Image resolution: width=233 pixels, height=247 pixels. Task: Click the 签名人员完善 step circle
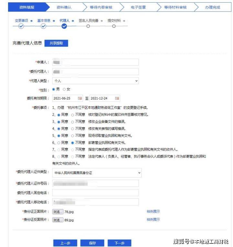(88, 27)
